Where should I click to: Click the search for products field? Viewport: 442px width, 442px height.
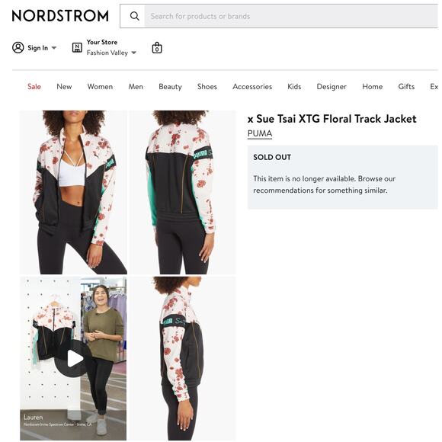click(291, 16)
